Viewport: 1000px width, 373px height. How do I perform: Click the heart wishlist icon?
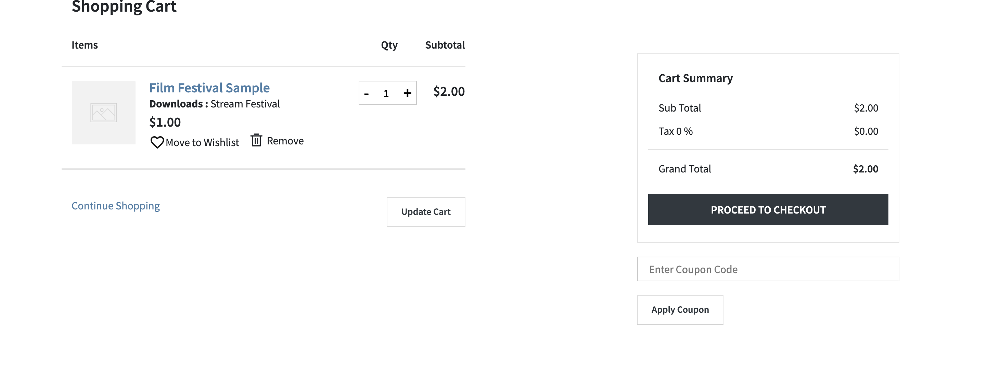pos(157,142)
